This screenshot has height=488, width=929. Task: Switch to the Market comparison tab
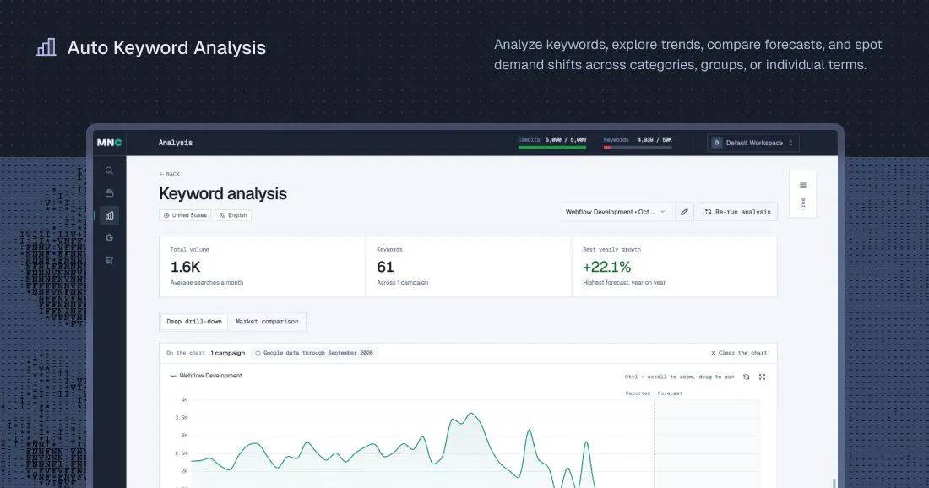click(267, 322)
